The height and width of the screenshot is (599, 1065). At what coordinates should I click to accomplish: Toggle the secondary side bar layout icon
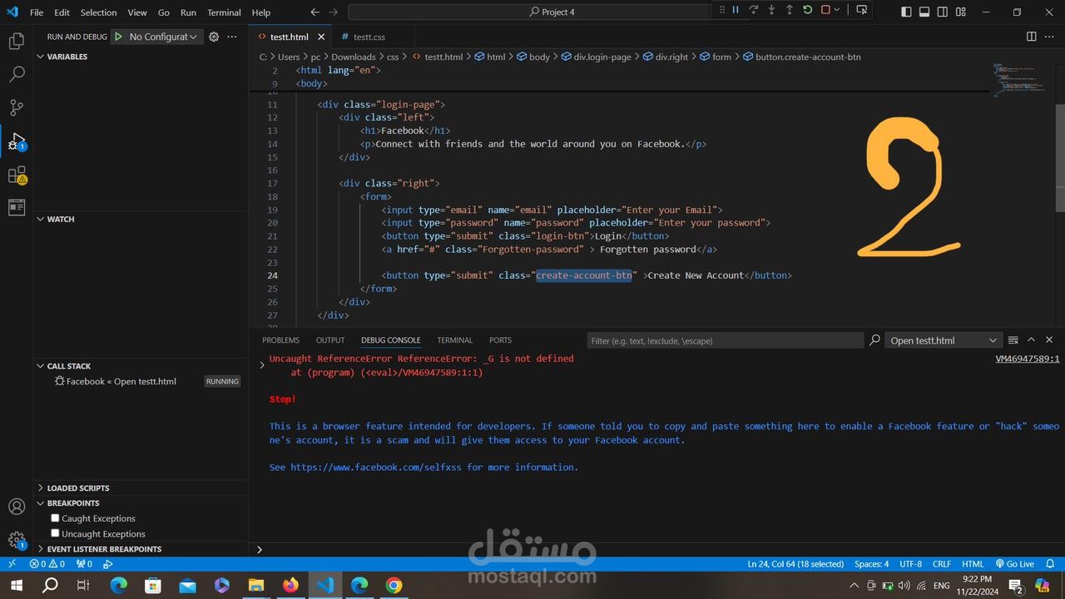click(943, 12)
